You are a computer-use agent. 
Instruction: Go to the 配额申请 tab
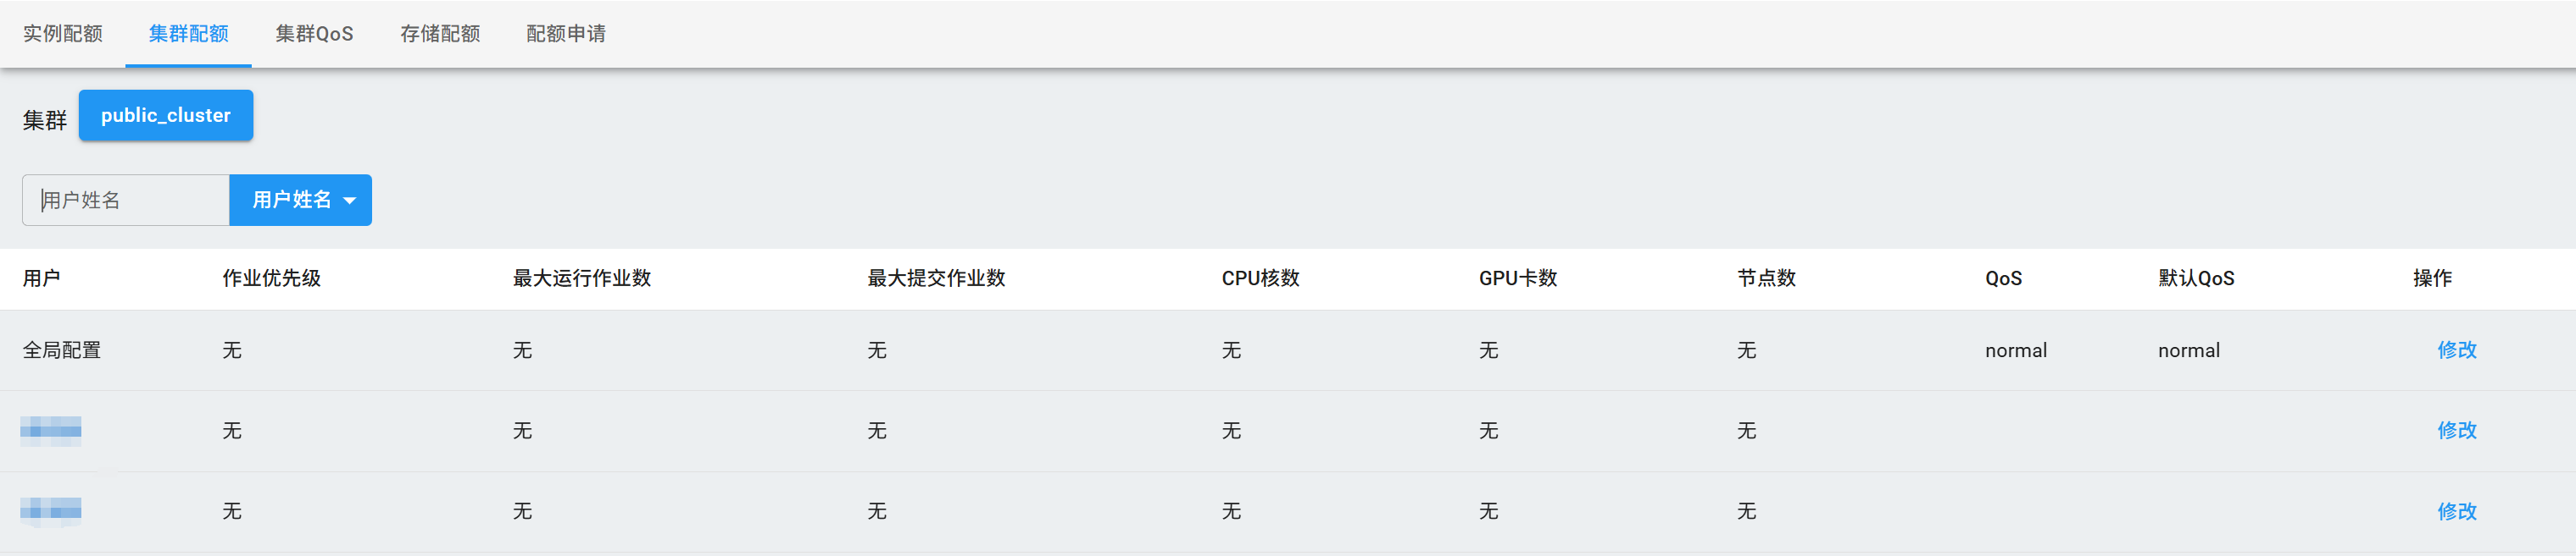click(x=566, y=33)
